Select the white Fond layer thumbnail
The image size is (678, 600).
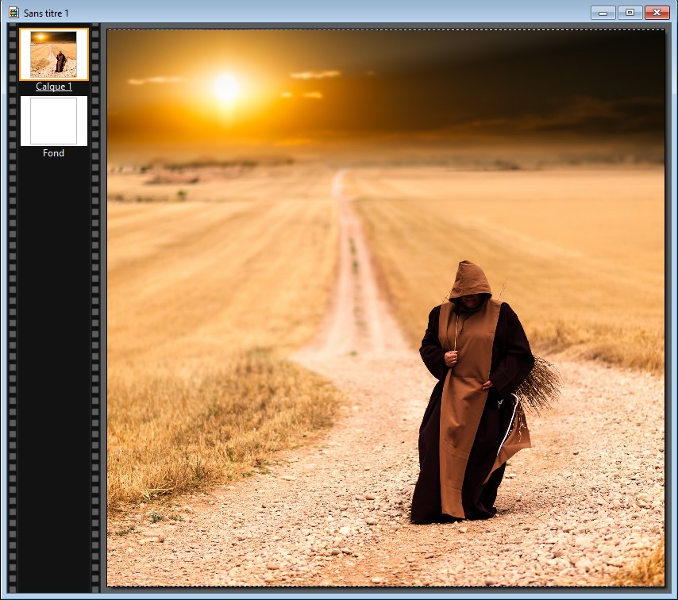coord(53,121)
